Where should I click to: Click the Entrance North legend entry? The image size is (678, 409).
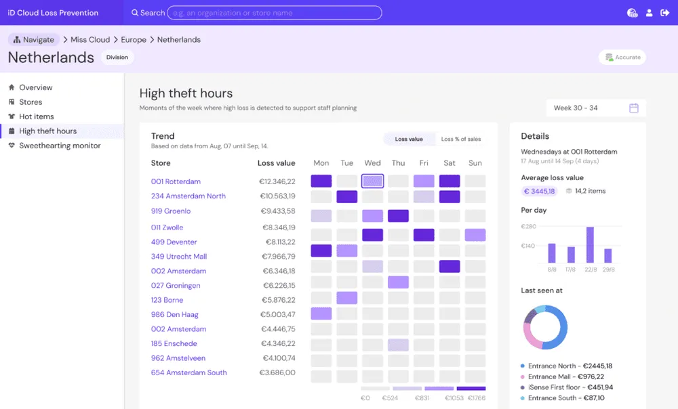566,366
